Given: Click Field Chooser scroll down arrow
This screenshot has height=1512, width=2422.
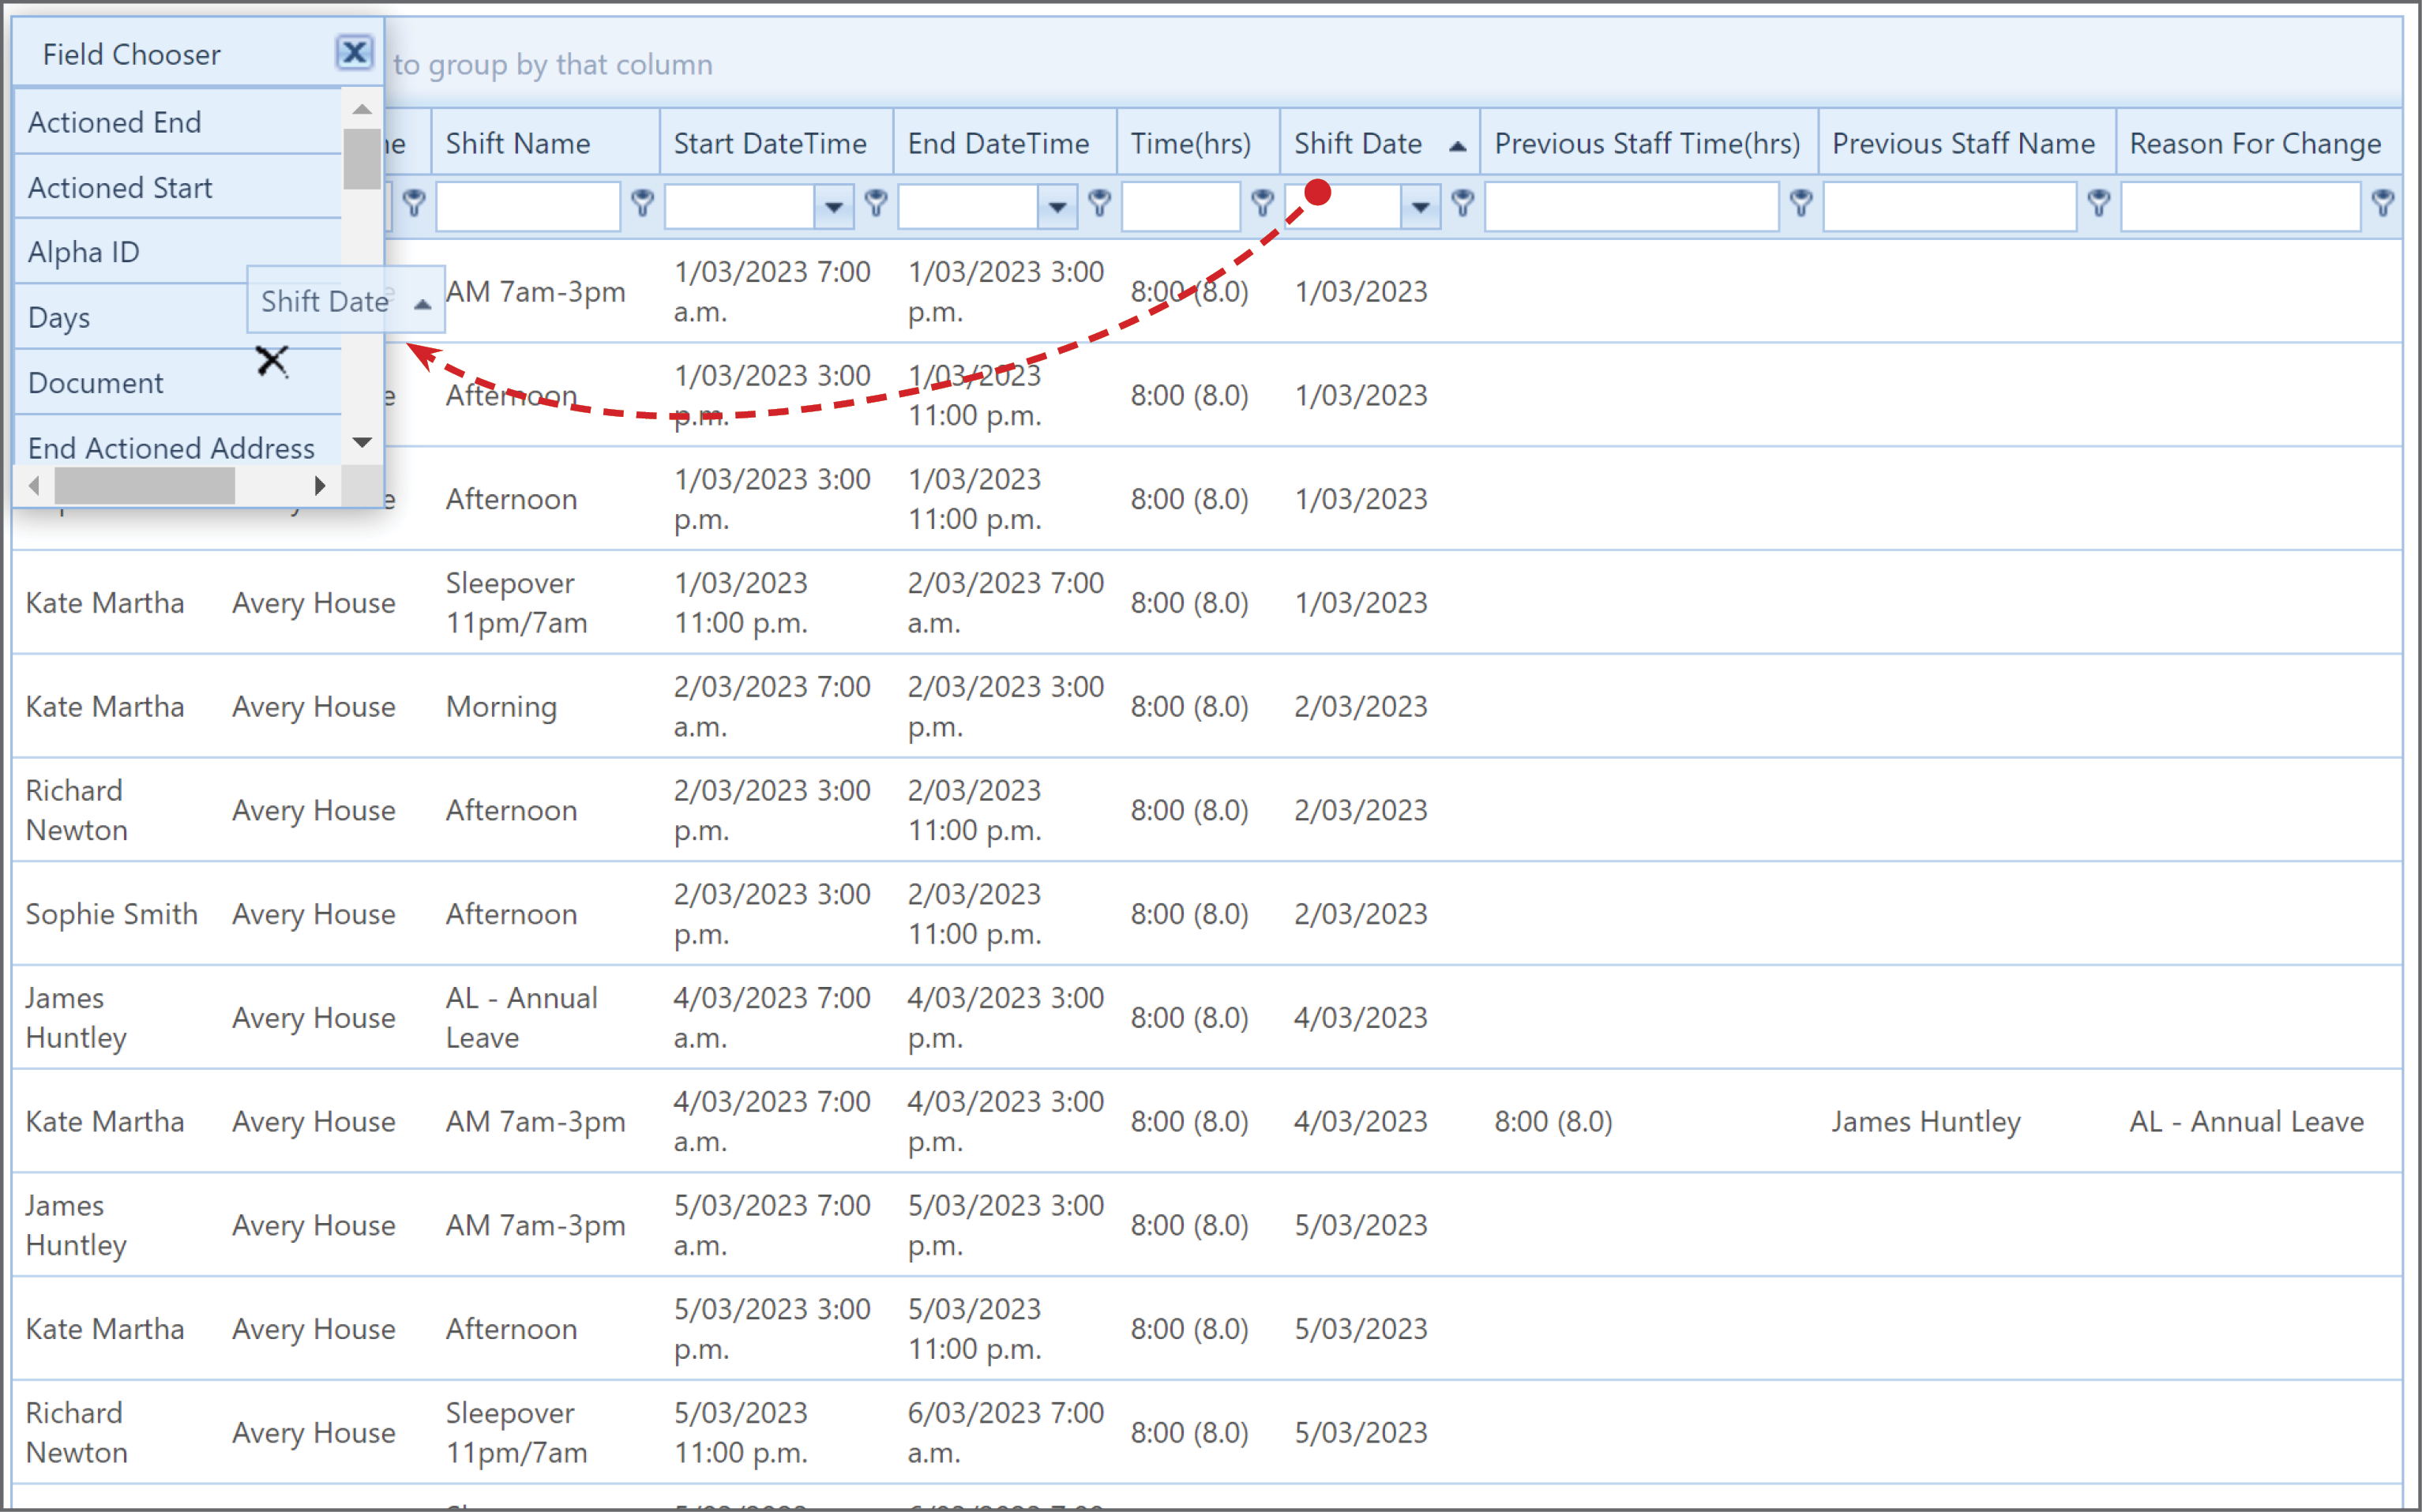Looking at the screenshot, I should (x=363, y=442).
